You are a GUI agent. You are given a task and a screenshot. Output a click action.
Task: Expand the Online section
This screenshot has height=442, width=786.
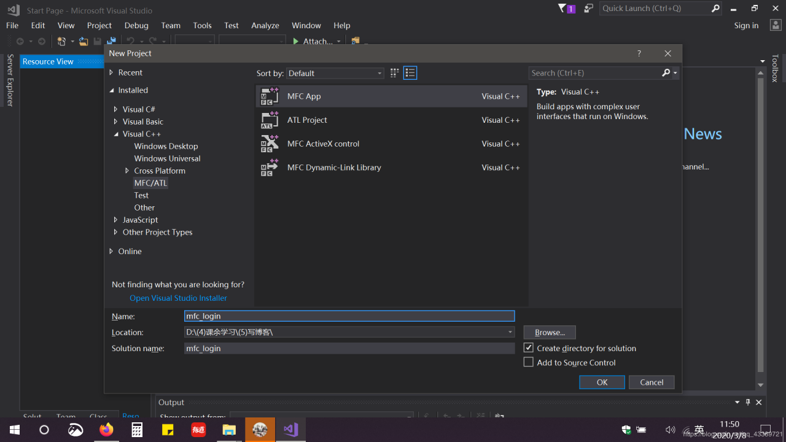tap(111, 251)
